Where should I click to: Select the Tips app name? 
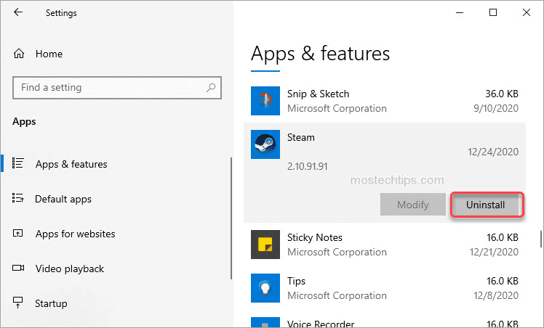[x=296, y=282]
